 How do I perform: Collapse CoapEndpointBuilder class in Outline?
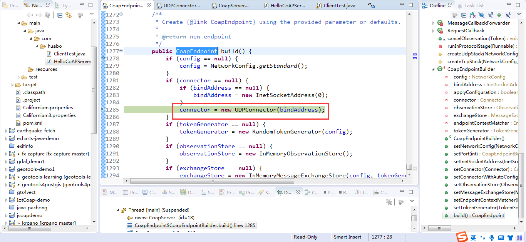click(433, 69)
